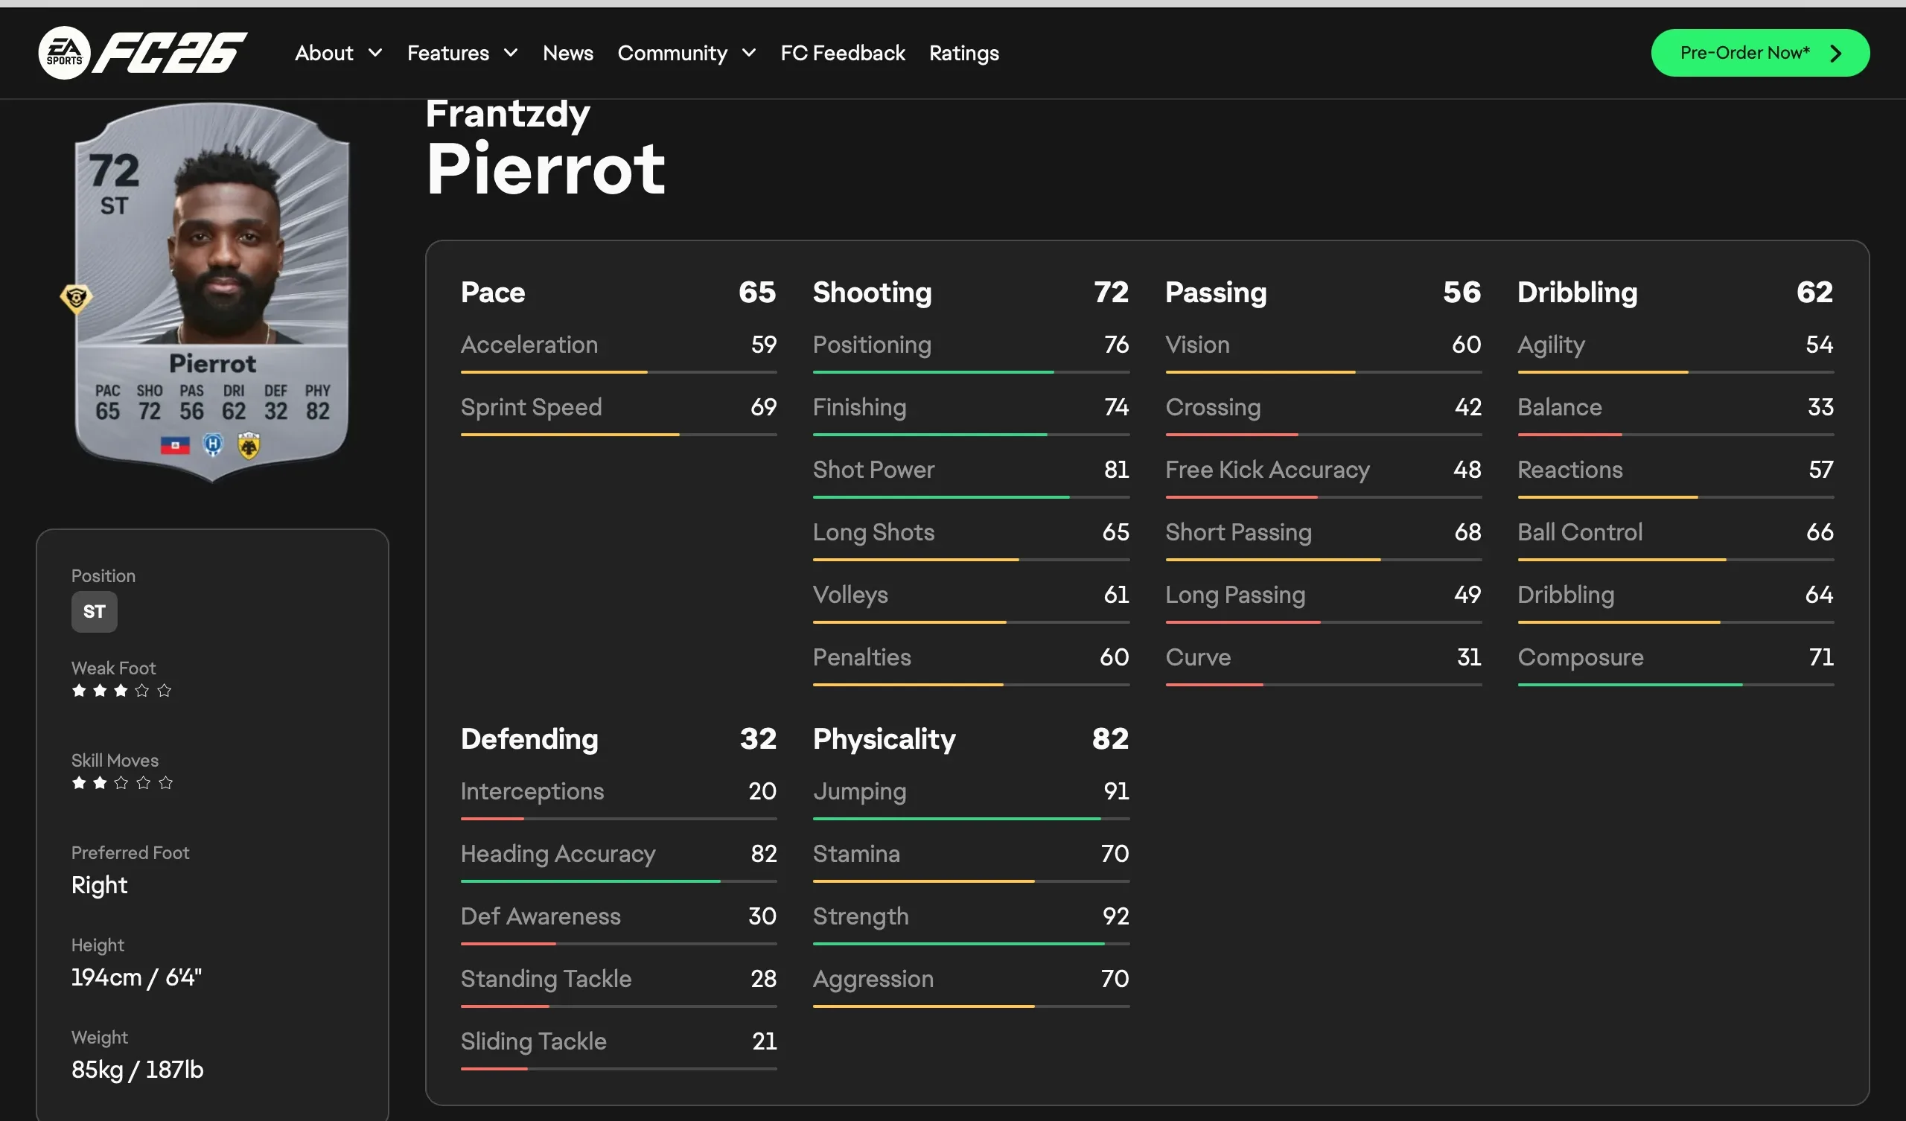This screenshot has height=1121, width=1906.
Task: Open the FC Feedback link
Action: click(843, 53)
